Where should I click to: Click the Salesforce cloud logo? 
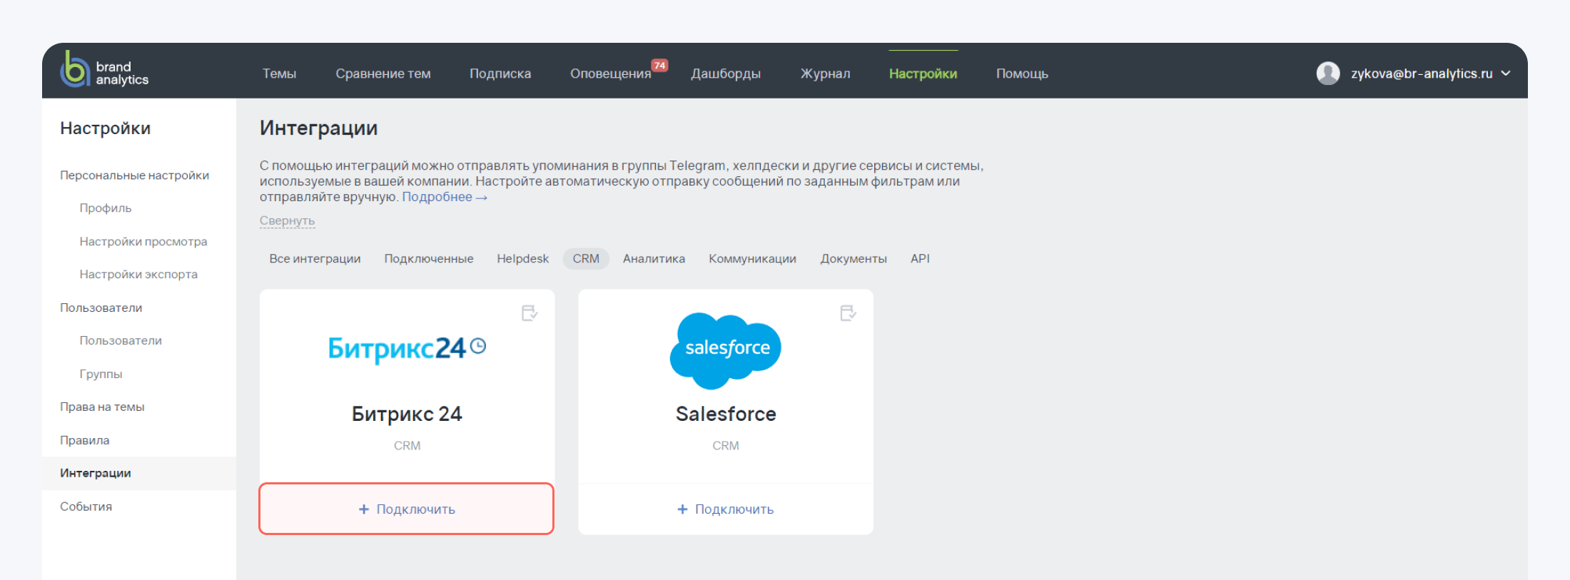point(726,351)
